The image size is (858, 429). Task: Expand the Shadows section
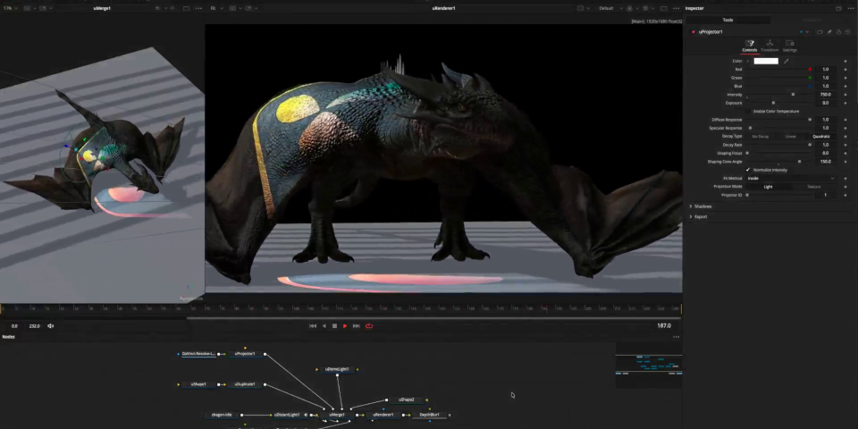[702, 206]
